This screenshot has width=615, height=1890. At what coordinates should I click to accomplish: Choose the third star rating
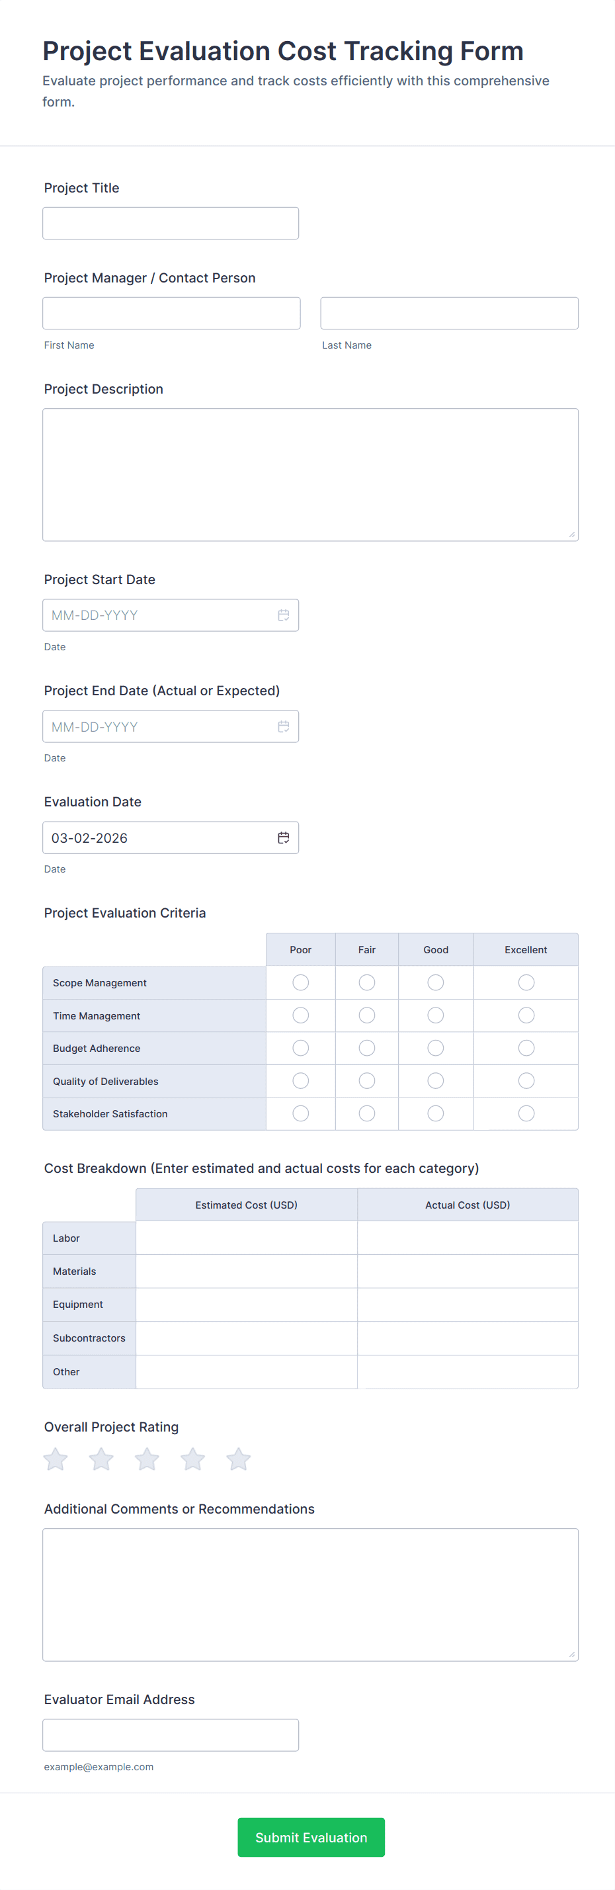(x=147, y=1459)
